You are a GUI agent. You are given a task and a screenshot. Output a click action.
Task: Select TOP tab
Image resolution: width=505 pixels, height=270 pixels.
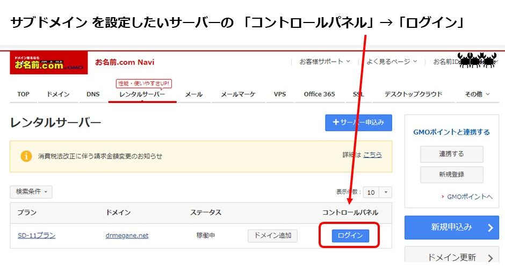(x=23, y=94)
